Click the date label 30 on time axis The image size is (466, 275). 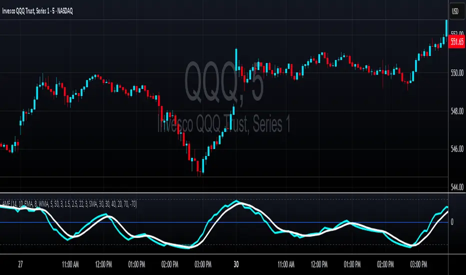(x=236, y=264)
